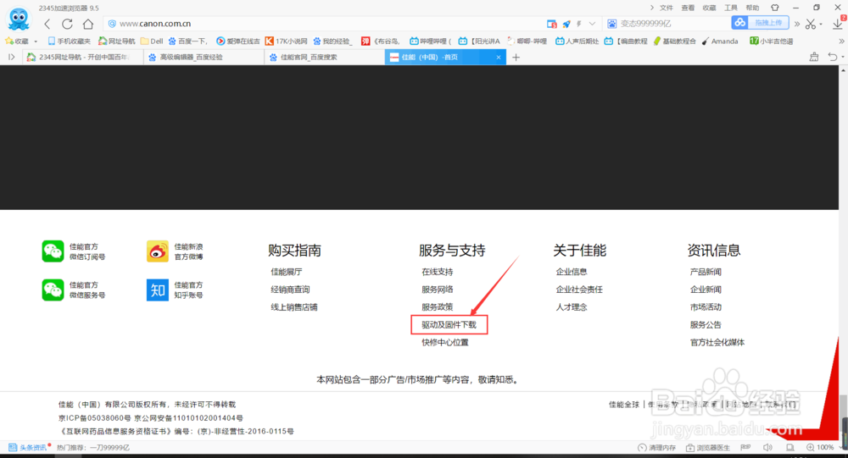848x458 pixels.
Task: Toggle the status bar sound speaker icon
Action: point(768,447)
